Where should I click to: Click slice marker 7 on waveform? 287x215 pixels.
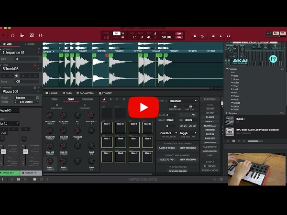point(111,55)
